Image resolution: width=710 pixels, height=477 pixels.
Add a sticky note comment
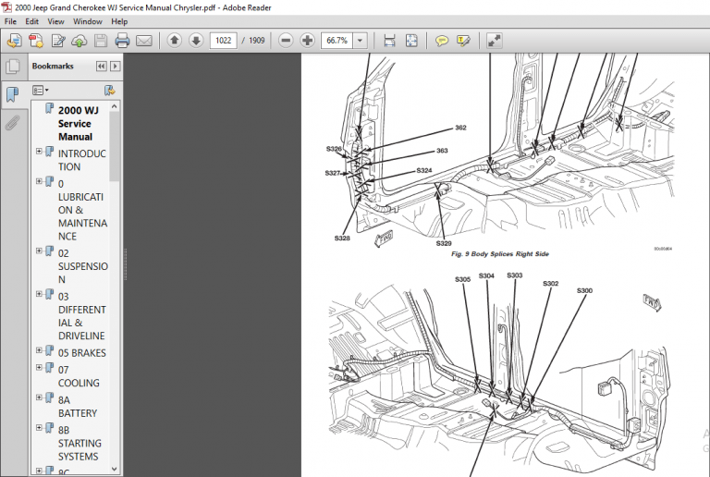(x=442, y=41)
